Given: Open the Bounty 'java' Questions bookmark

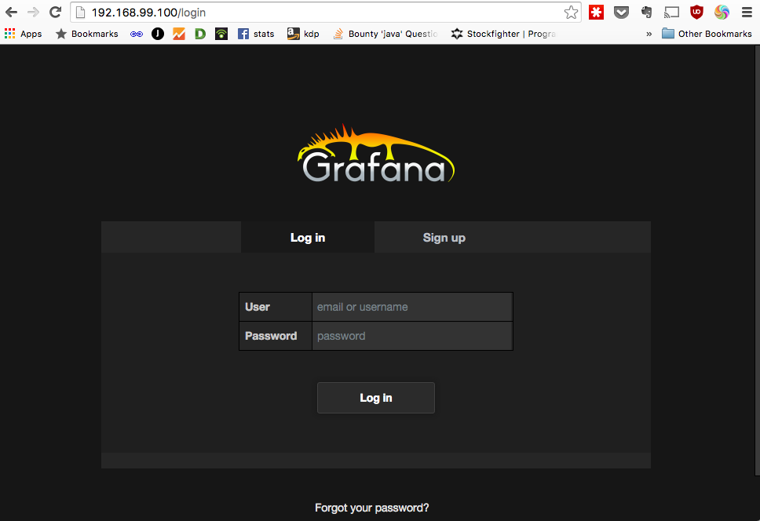Looking at the screenshot, I should [385, 34].
